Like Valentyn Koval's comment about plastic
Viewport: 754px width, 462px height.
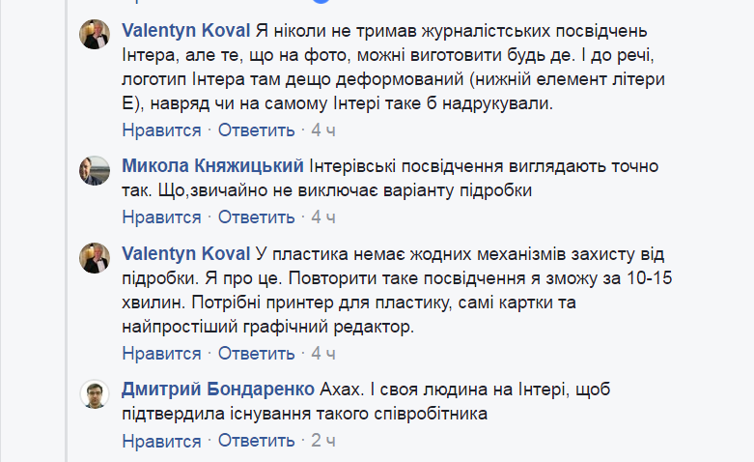(161, 354)
